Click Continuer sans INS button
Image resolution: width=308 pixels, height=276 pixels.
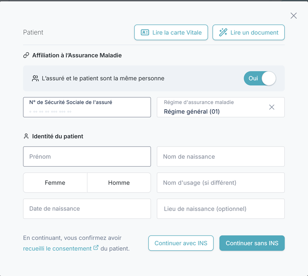pos(252,243)
